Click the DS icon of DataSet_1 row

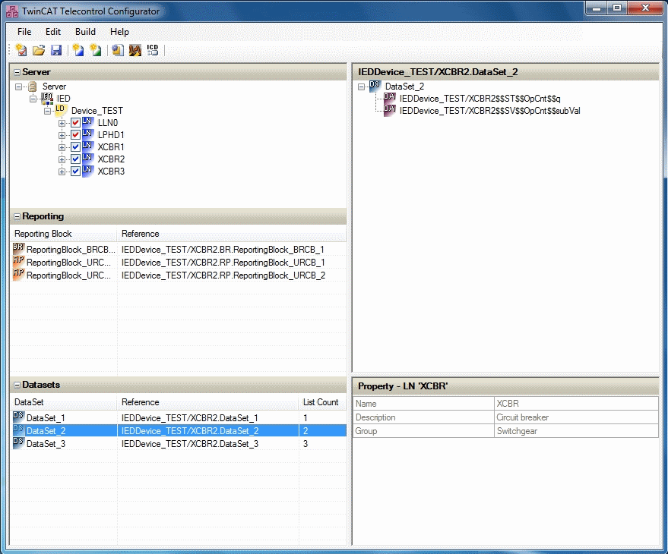coord(18,417)
